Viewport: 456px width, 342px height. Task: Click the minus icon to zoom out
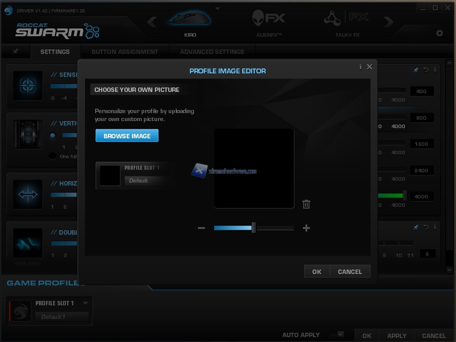201,228
